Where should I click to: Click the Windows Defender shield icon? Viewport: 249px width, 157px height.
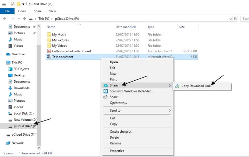106,91
